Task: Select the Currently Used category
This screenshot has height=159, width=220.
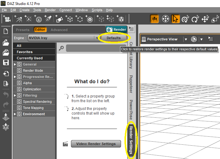Action: (x=34, y=58)
